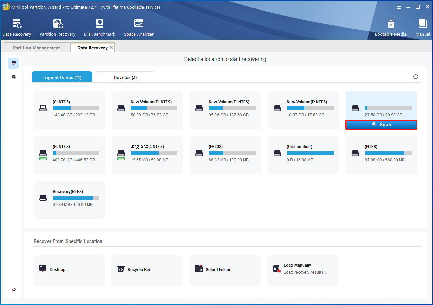This screenshot has height=305, width=433.
Task: Select New Volume E: drive icon
Action: pos(199,108)
